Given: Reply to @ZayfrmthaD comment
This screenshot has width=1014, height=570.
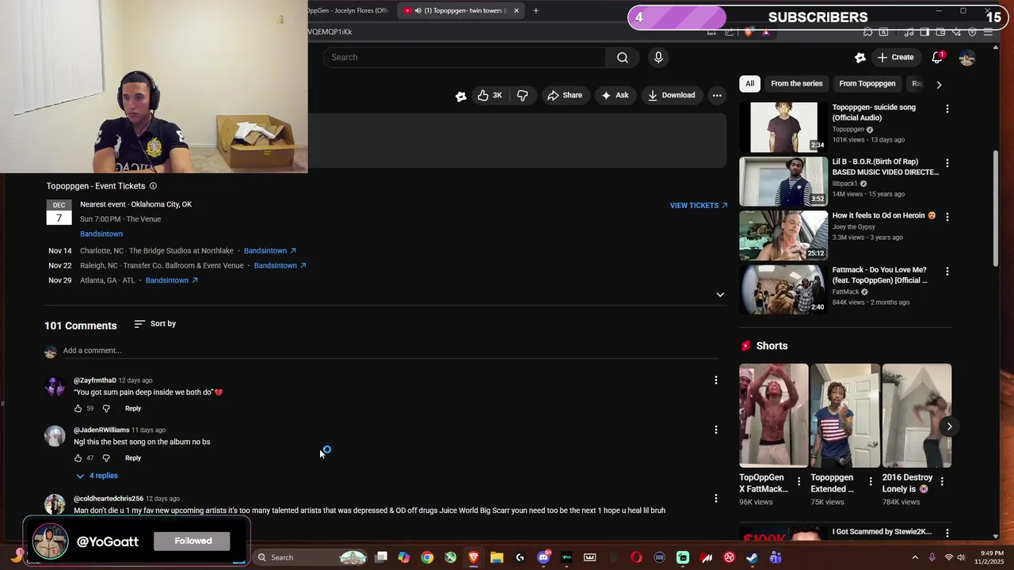Looking at the screenshot, I should 133,408.
